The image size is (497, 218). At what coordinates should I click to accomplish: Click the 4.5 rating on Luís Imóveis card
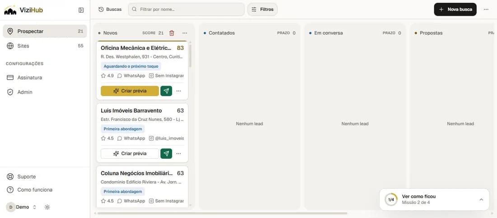[107, 138]
